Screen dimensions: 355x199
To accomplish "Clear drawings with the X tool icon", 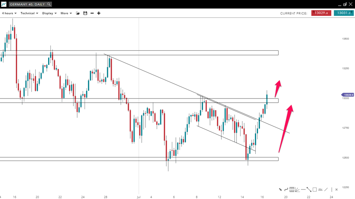I will click(336, 190).
